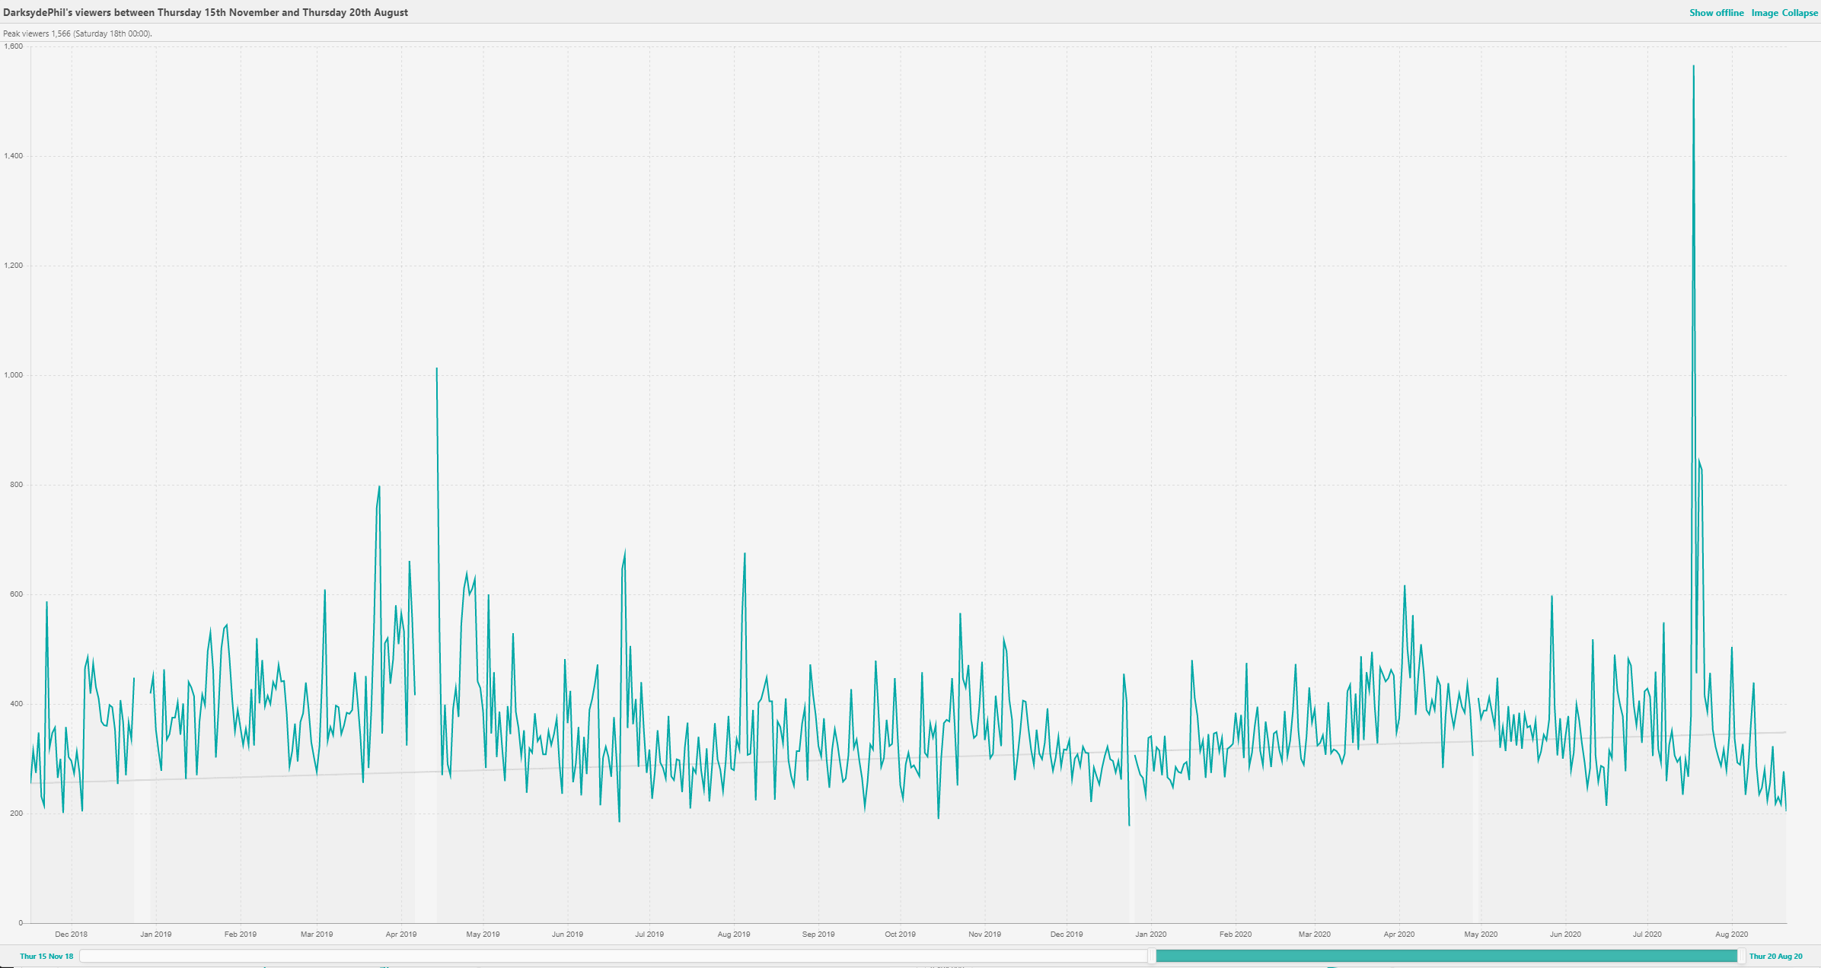Click the 1,200 y-axis label
The height and width of the screenshot is (968, 1821).
click(14, 266)
